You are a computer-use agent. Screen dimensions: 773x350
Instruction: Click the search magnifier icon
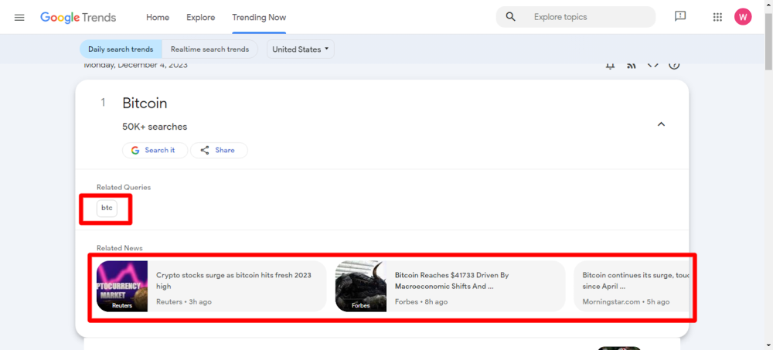pos(511,17)
